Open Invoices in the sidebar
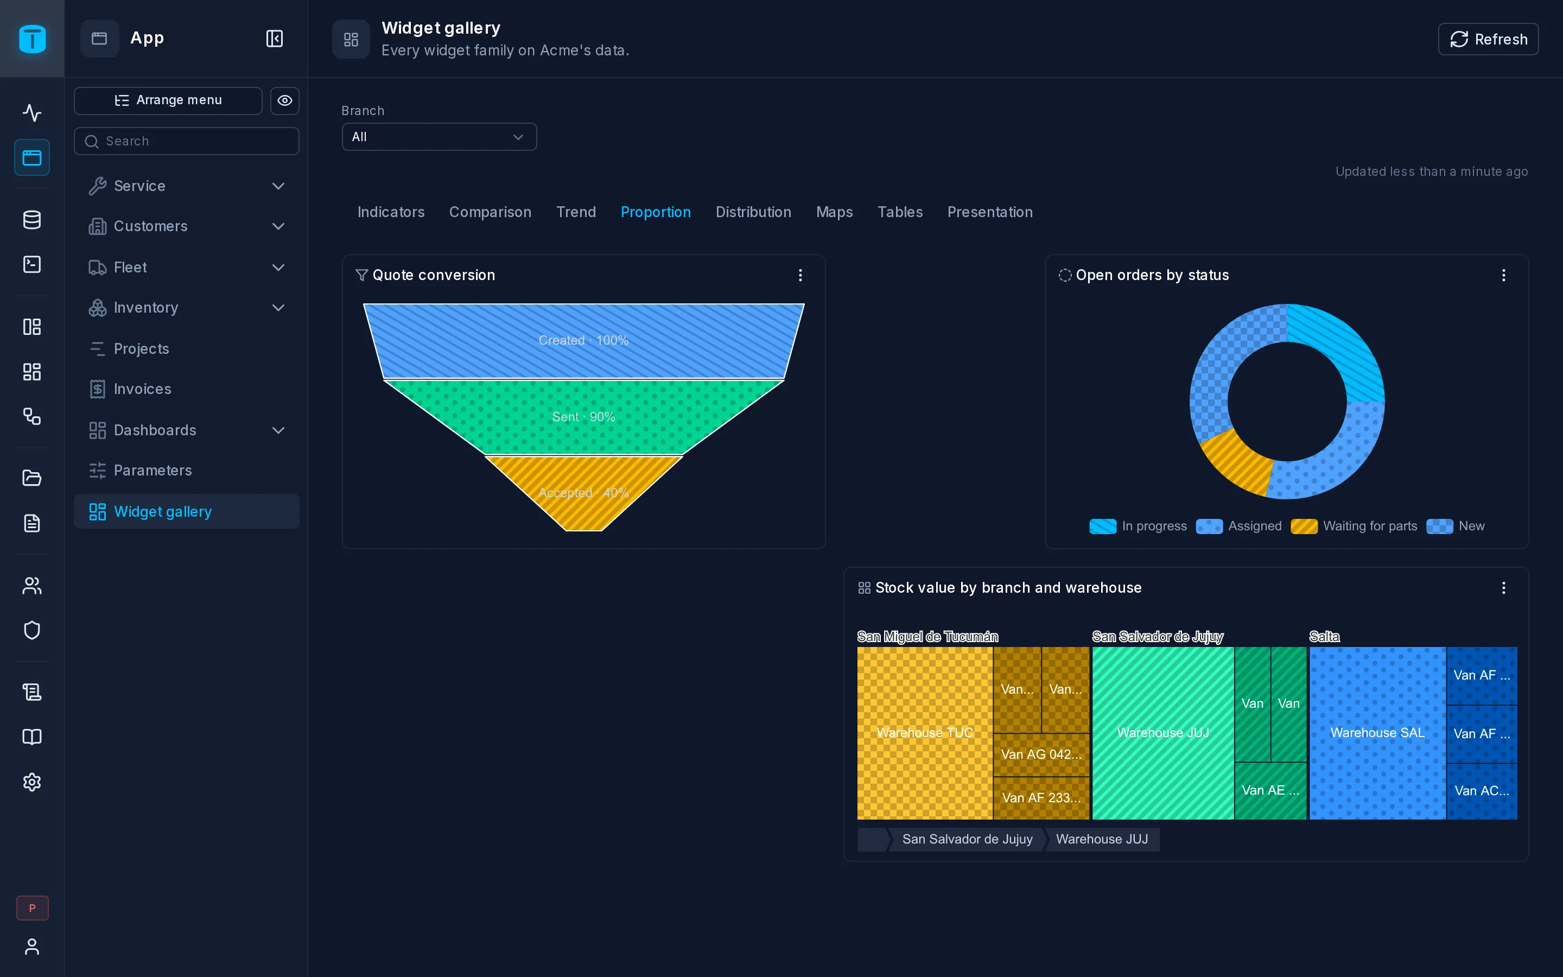 (x=187, y=389)
